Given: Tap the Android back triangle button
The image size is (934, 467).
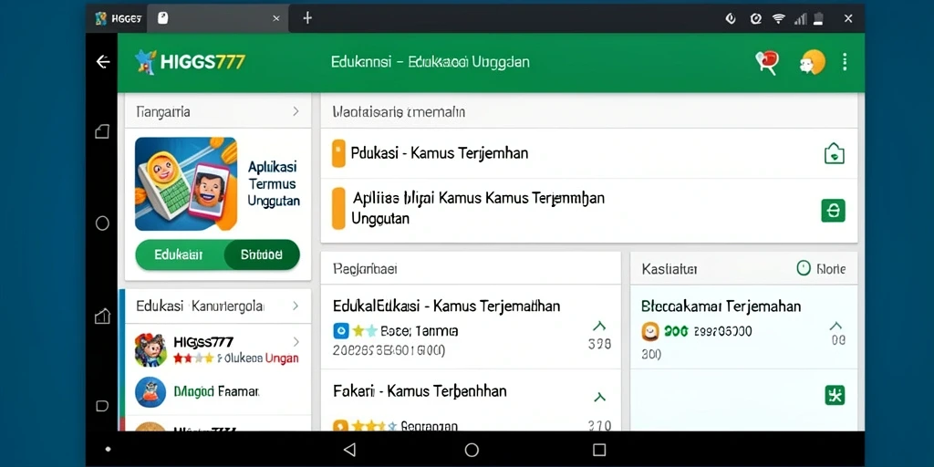Looking at the screenshot, I should [349, 449].
